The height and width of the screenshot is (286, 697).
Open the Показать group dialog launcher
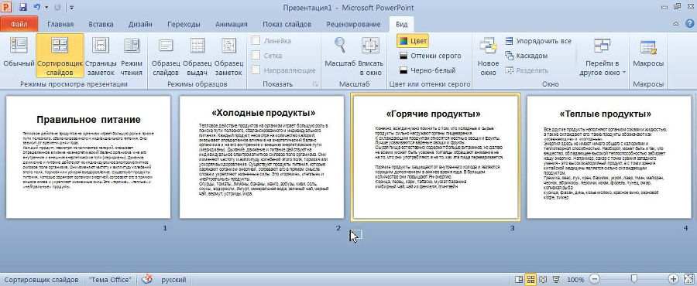click(316, 84)
